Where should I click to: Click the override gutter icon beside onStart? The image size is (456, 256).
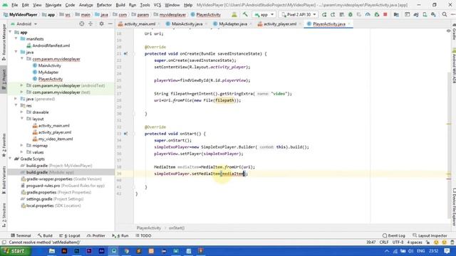(x=125, y=134)
